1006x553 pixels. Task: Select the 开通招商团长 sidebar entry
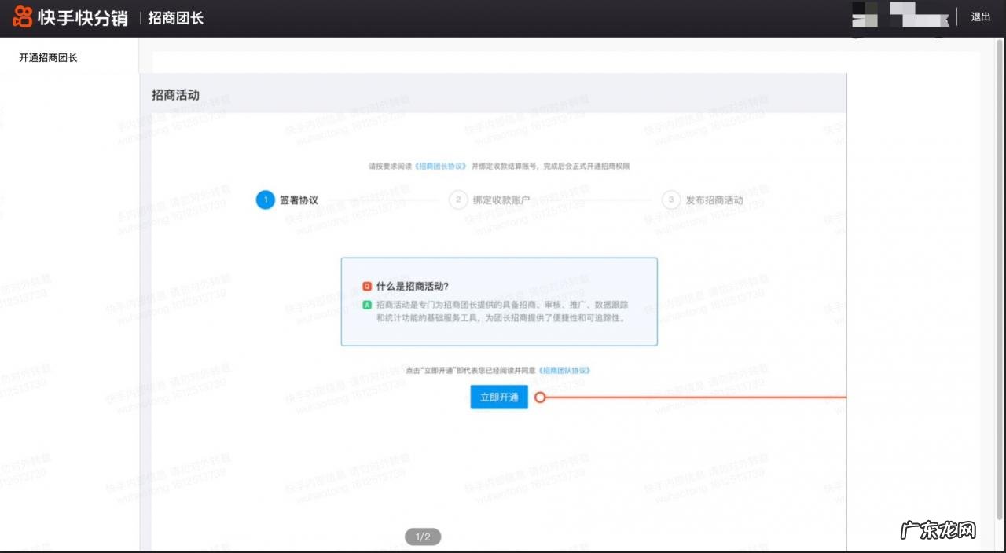click(x=47, y=57)
